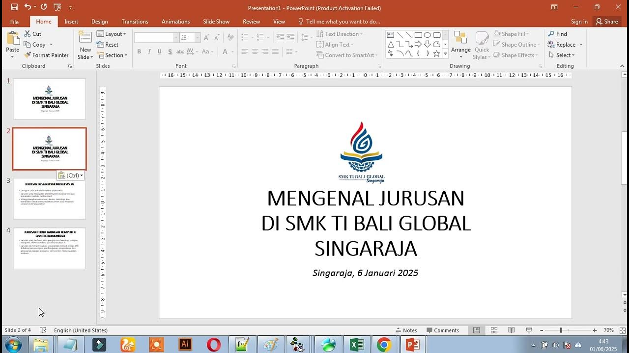
Task: Toggle Italic formatting
Action: click(149, 51)
